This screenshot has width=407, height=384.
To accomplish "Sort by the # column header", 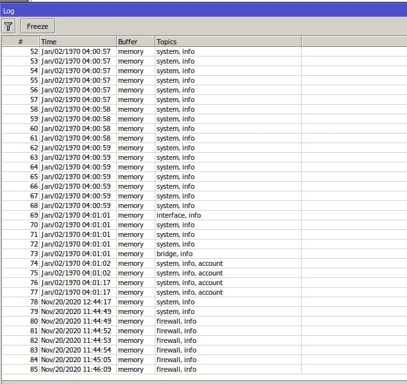I will [21, 42].
